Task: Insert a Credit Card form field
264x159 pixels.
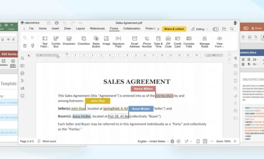Action: [x=177, y=41]
